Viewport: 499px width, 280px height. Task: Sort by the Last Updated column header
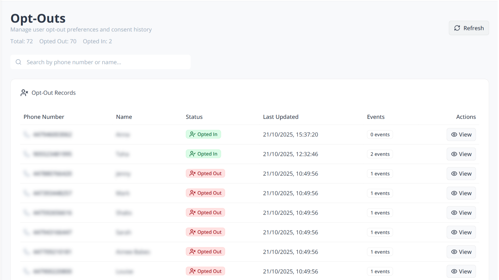[x=281, y=117]
